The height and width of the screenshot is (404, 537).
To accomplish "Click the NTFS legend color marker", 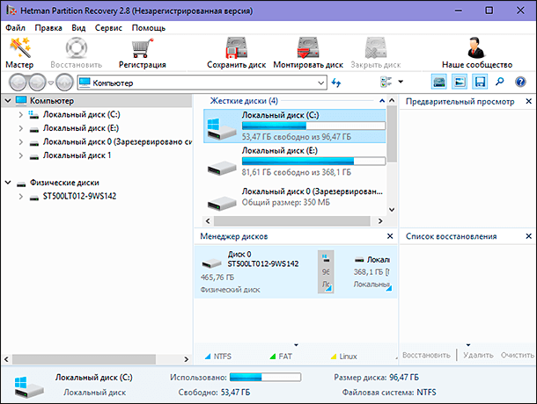I will click(x=208, y=357).
